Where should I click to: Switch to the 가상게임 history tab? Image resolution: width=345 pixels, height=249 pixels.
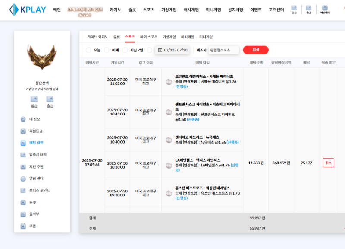169,37
